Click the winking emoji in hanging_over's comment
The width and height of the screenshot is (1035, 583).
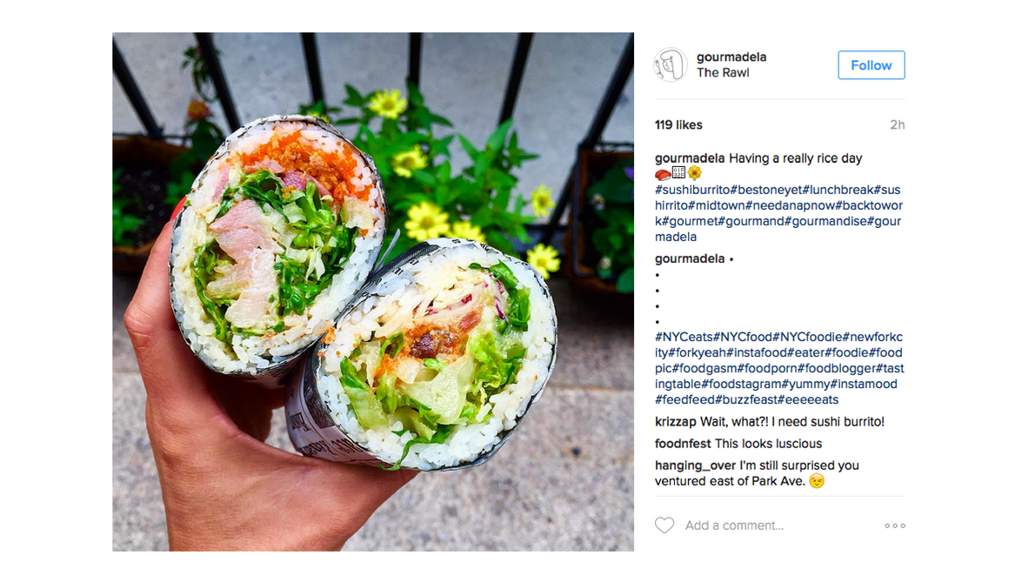point(818,481)
